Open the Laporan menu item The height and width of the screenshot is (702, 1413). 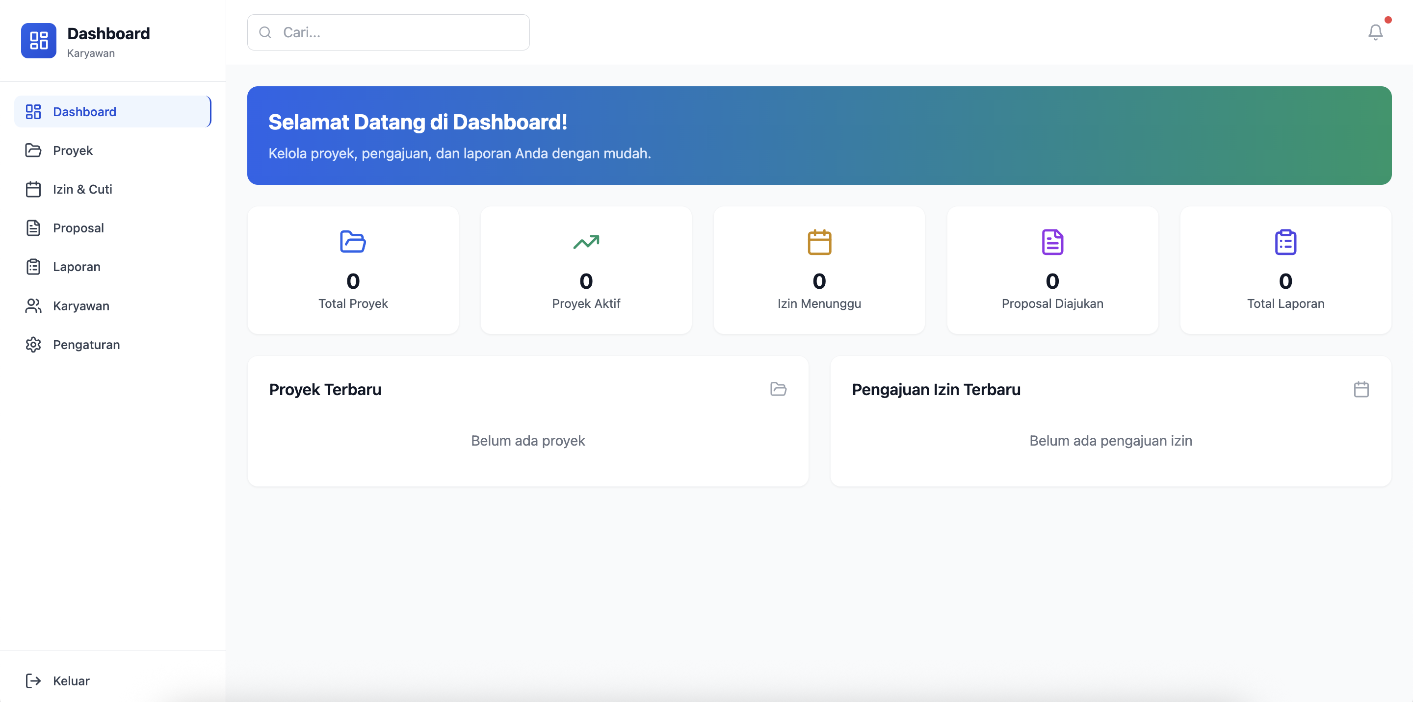click(x=112, y=267)
